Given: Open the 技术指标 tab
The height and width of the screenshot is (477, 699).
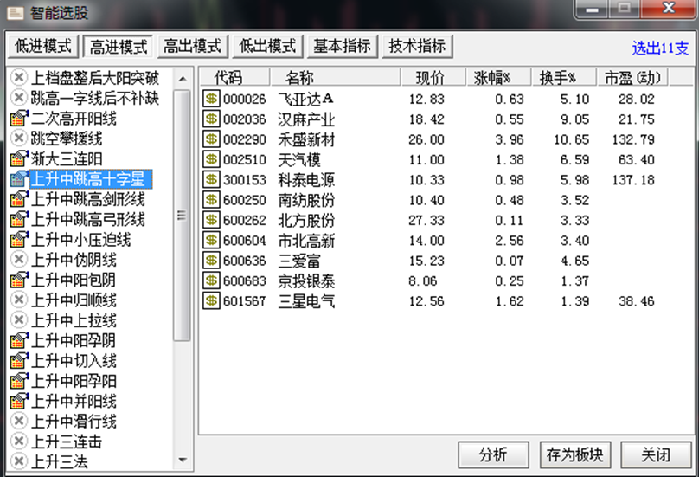Looking at the screenshot, I should click(x=417, y=47).
